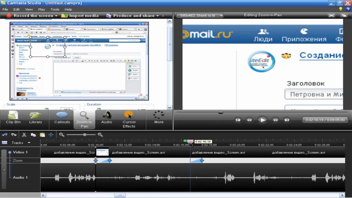
Task: Open the File menu
Action: point(5,9)
